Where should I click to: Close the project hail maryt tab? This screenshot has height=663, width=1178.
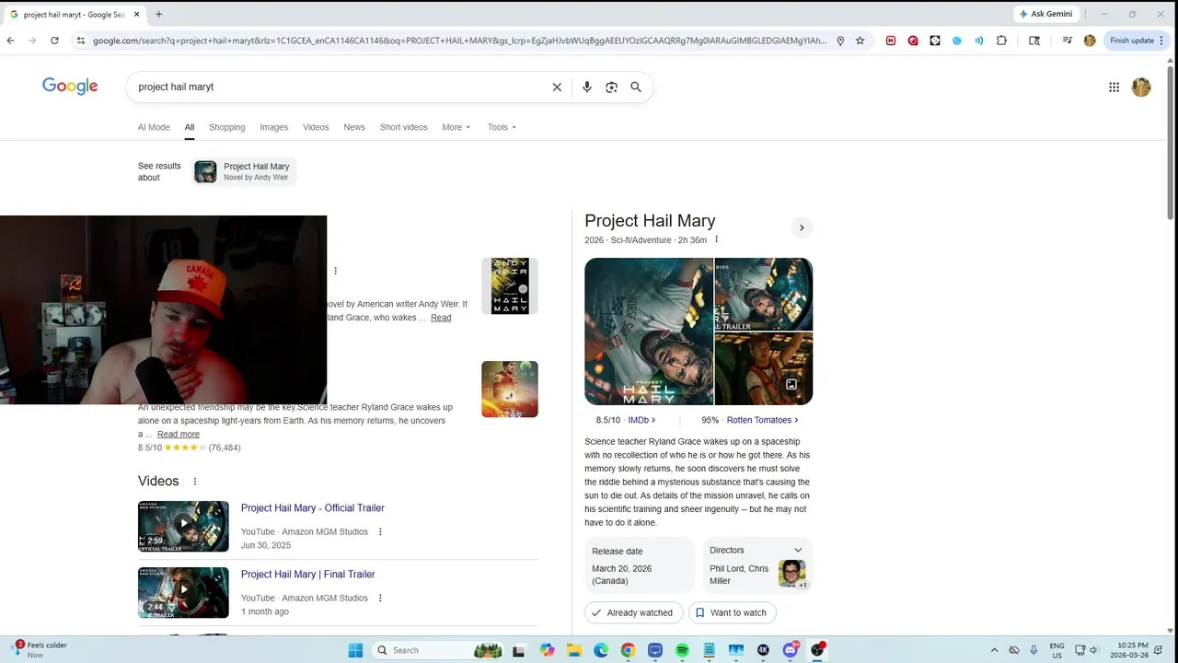click(136, 14)
